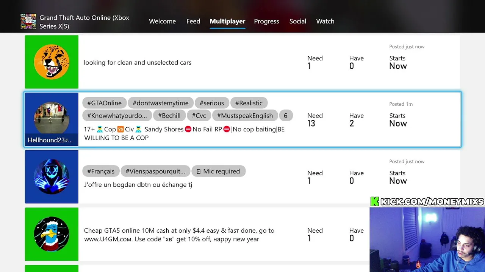Choose the #Bechill tag
The width and height of the screenshot is (485, 272).
[169, 116]
